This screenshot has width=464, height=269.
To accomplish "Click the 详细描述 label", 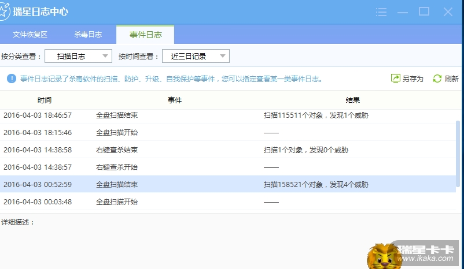I will click(x=17, y=222).
